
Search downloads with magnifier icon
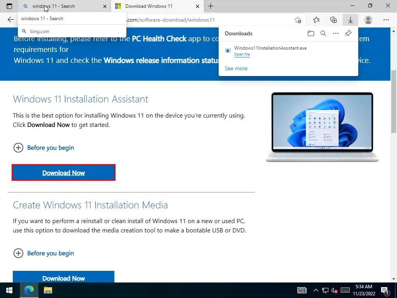pos(323,33)
